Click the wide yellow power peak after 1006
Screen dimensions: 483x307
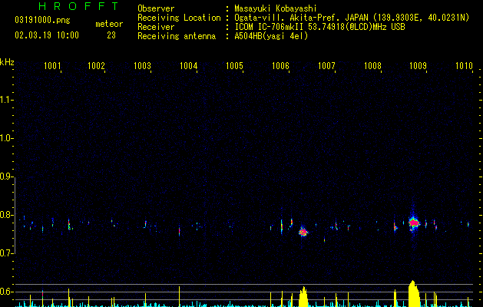click(x=303, y=296)
